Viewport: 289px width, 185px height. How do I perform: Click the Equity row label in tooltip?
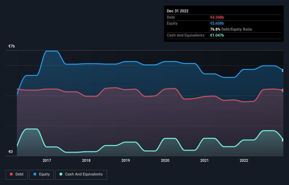tap(172, 23)
